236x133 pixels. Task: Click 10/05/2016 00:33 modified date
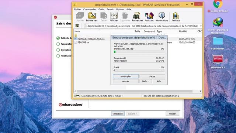pos(187,42)
